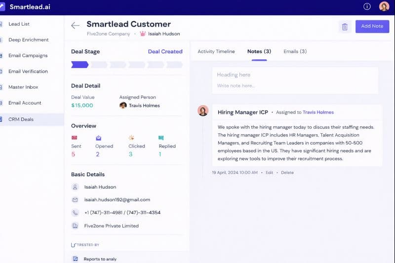395x263 pixels.
Task: Click the pink crown icon beside Isaiah Hudson
Action: [x=143, y=34]
